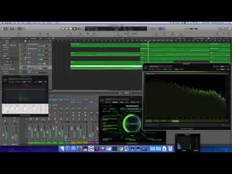
Task: Open the Window menu in menu bar
Action: coord(49,23)
